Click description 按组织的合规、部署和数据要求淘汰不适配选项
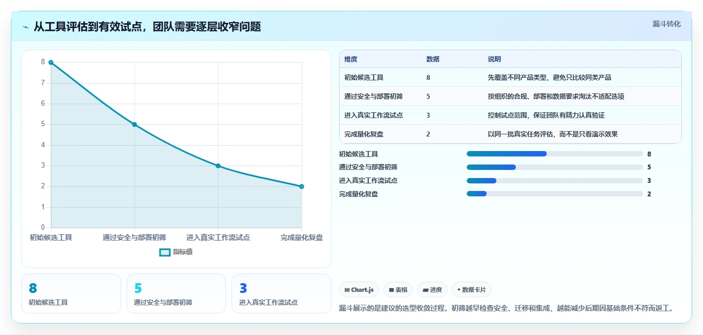The image size is (703, 335). [556, 97]
